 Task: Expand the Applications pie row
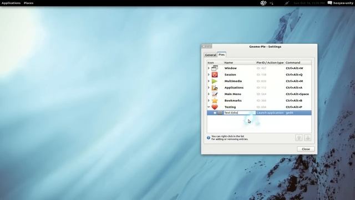209,88
